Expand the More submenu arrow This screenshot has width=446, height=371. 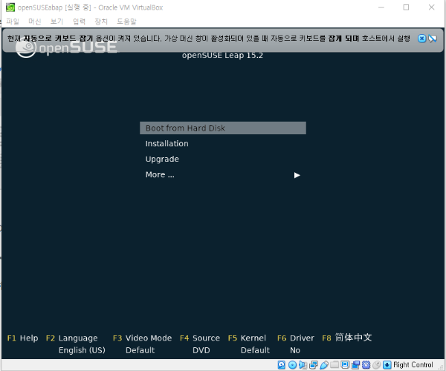(297, 175)
